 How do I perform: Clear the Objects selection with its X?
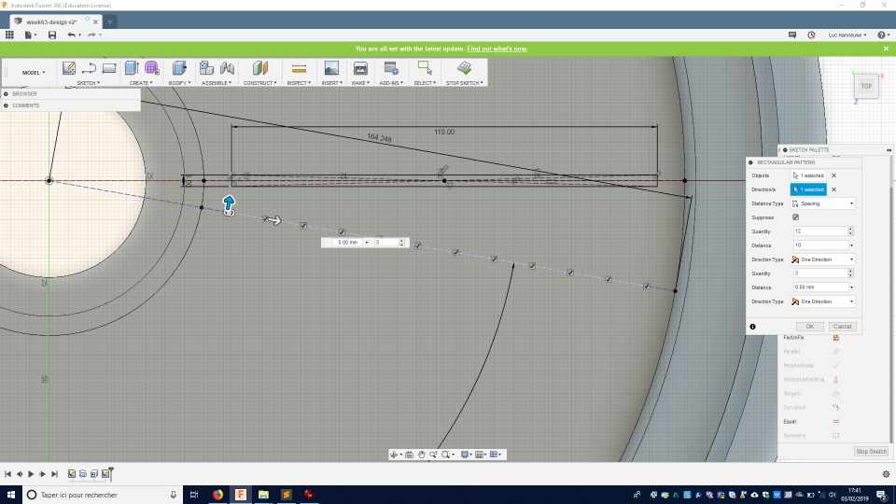point(833,175)
